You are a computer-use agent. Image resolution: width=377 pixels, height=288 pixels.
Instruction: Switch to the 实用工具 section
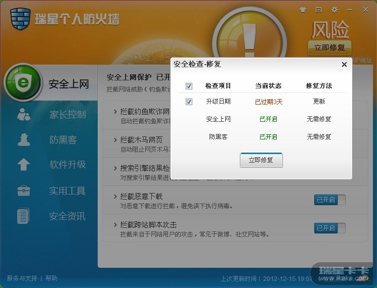tap(67, 191)
